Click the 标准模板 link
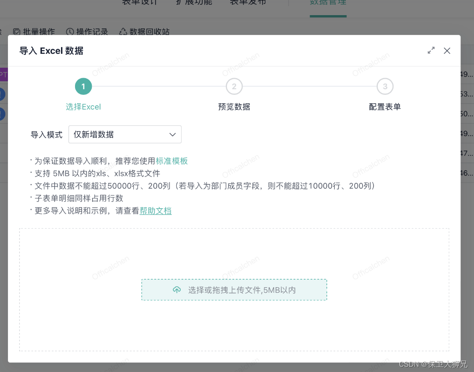 click(172, 161)
